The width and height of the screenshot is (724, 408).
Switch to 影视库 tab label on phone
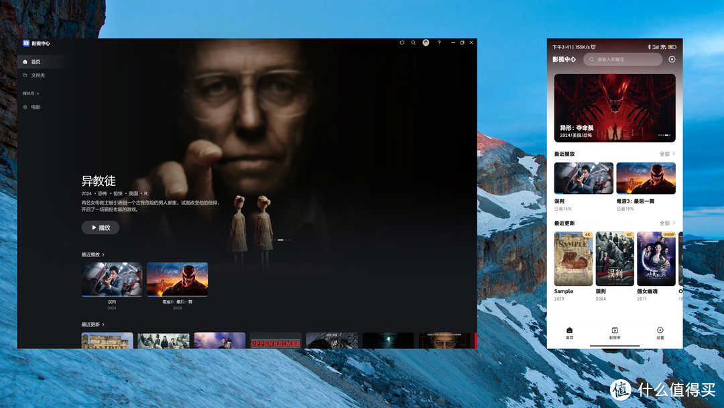point(615,338)
